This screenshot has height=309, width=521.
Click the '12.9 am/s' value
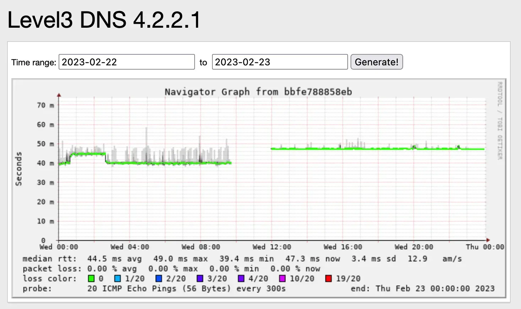(435, 259)
